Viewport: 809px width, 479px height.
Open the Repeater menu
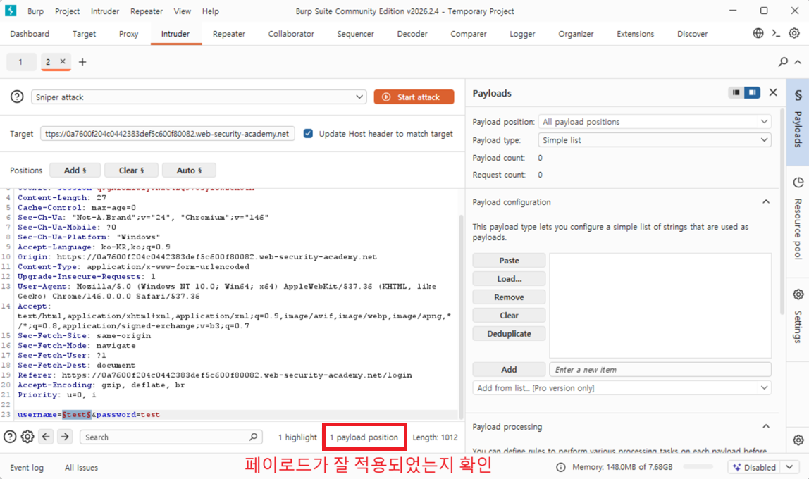[147, 11]
